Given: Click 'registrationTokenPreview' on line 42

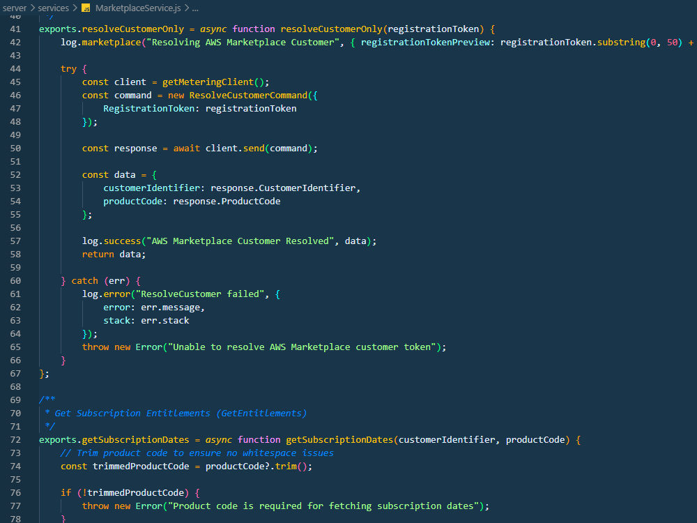Looking at the screenshot, I should click(x=425, y=43).
